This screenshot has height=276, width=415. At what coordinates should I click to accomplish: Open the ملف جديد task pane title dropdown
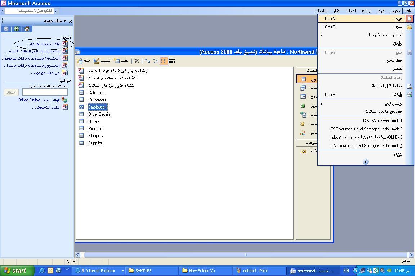pyautogui.click(x=64, y=21)
